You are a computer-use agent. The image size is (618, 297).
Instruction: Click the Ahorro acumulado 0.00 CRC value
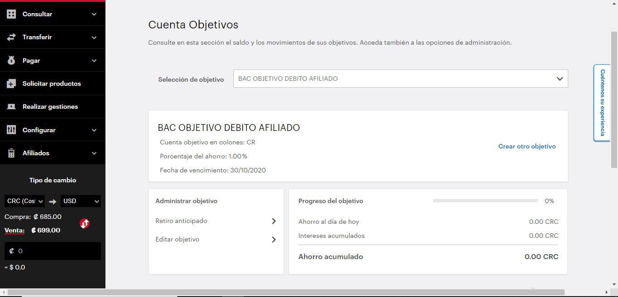542,256
